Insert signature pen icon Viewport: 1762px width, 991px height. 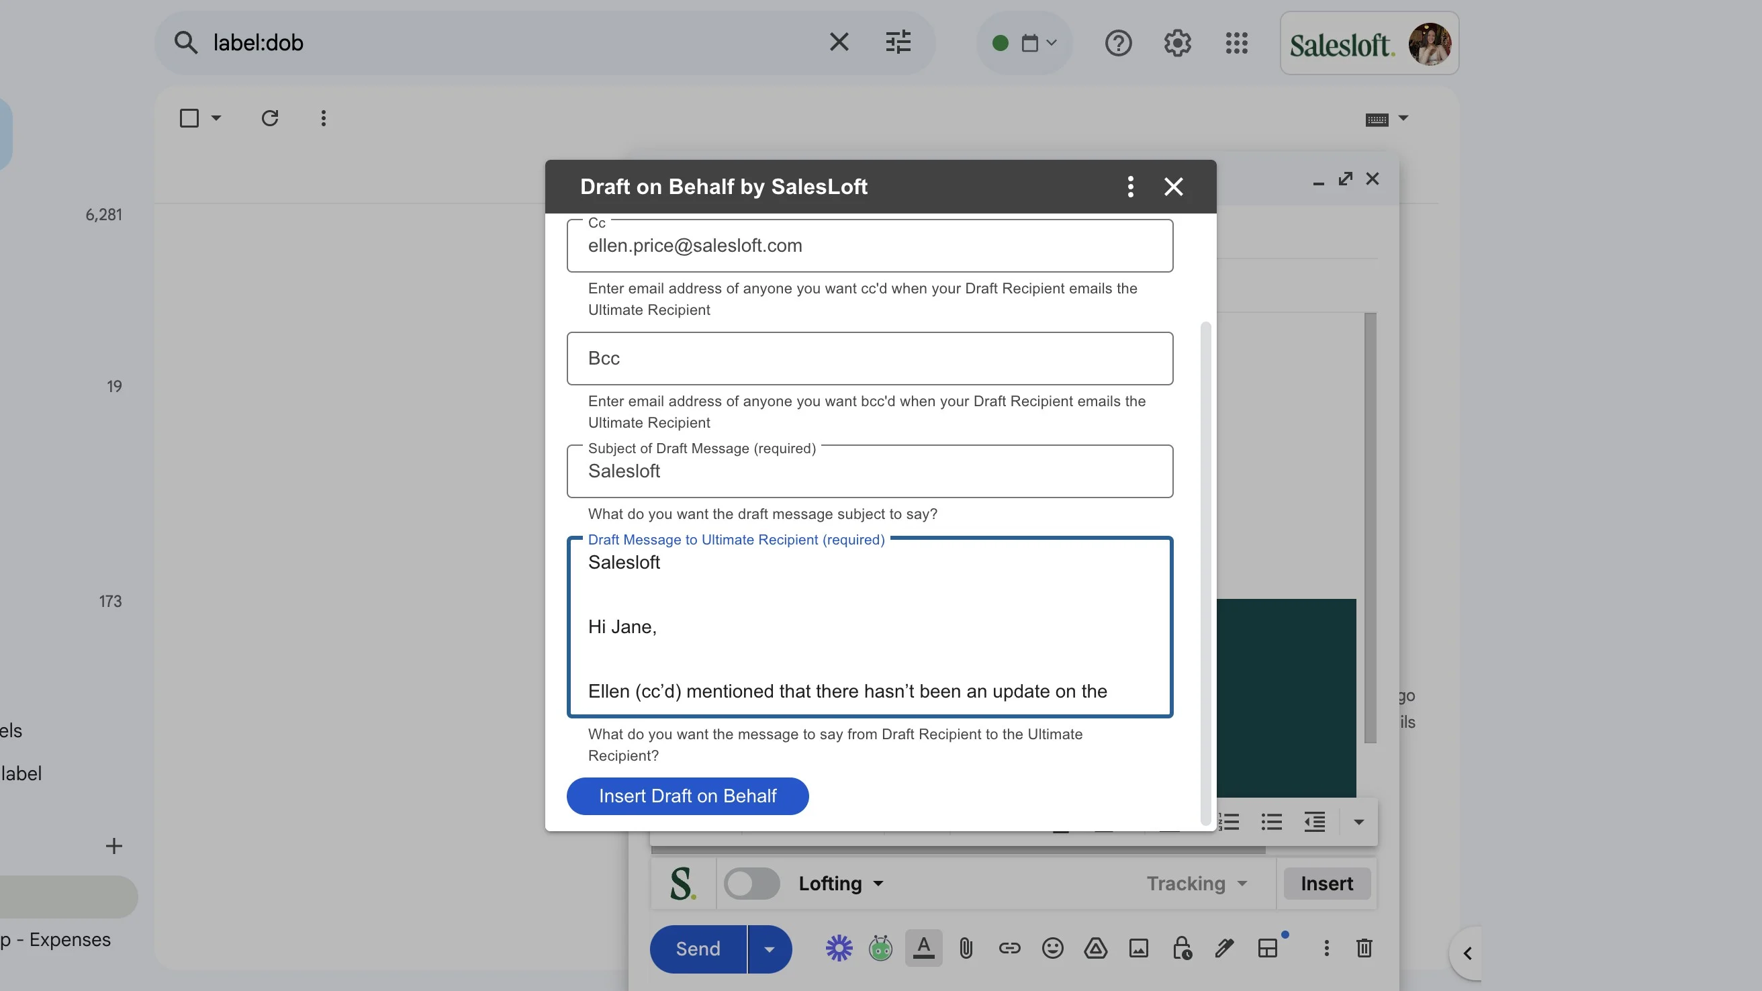(x=1224, y=949)
